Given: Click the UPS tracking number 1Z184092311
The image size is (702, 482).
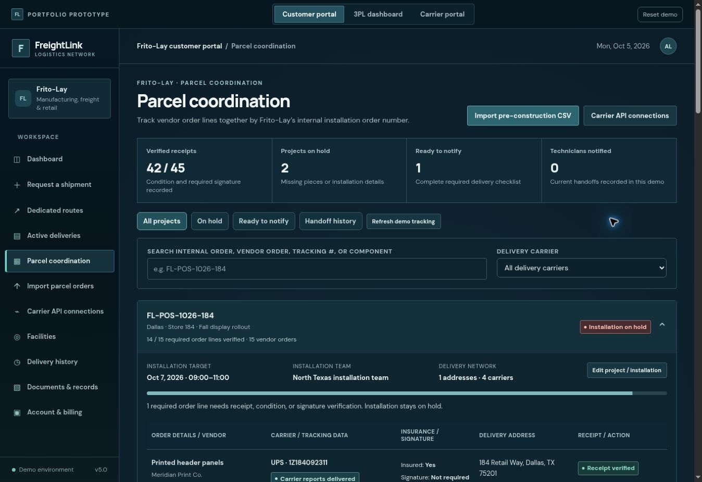Looking at the screenshot, I should [307, 463].
